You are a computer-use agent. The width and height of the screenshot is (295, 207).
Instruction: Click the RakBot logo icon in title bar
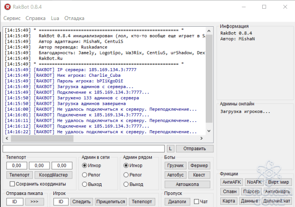click(x=7, y=7)
